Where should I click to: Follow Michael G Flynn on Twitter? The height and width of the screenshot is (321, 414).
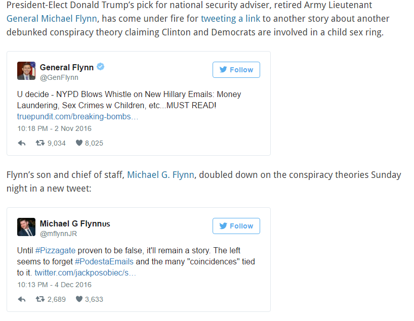point(236,226)
